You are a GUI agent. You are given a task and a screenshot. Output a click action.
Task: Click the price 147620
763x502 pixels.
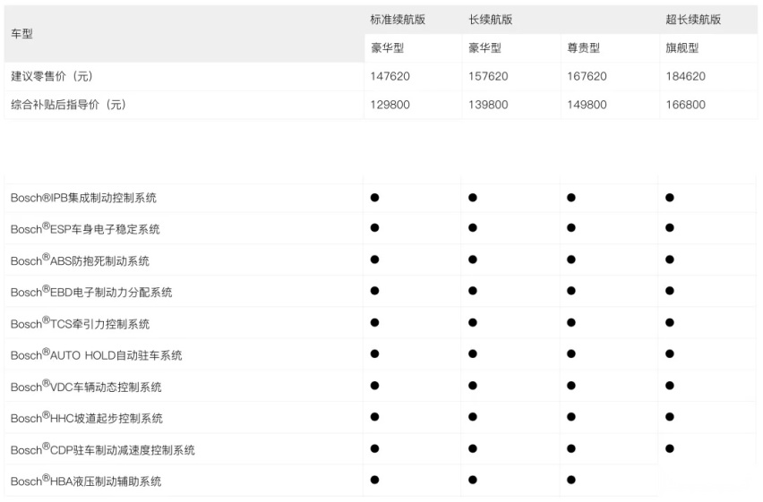(x=390, y=76)
